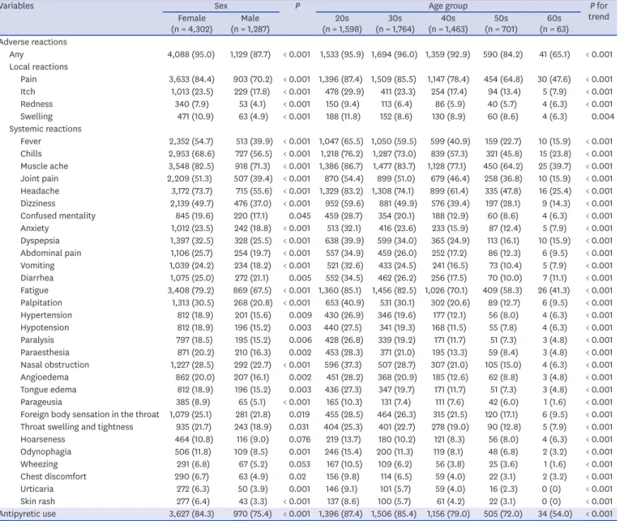Select the 'Swelling' row label
The image size is (624, 521).
click(36, 116)
